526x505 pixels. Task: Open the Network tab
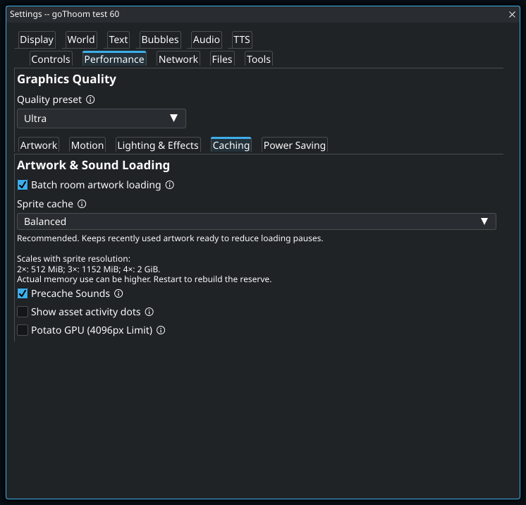tap(178, 59)
